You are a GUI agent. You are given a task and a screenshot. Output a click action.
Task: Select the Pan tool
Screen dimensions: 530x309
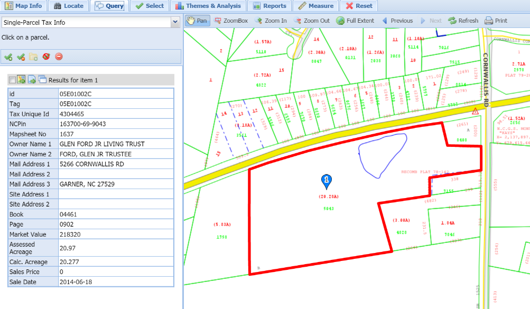(x=197, y=21)
